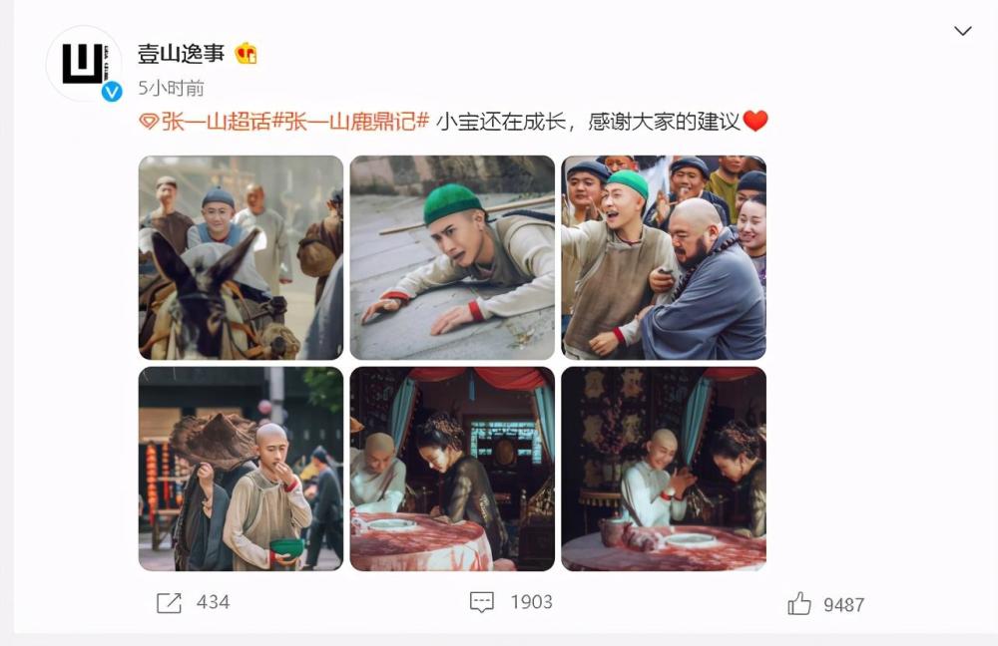Viewport: 998px width, 646px height.
Task: Open the bottom middle table scene photo
Action: pyautogui.click(x=452, y=469)
